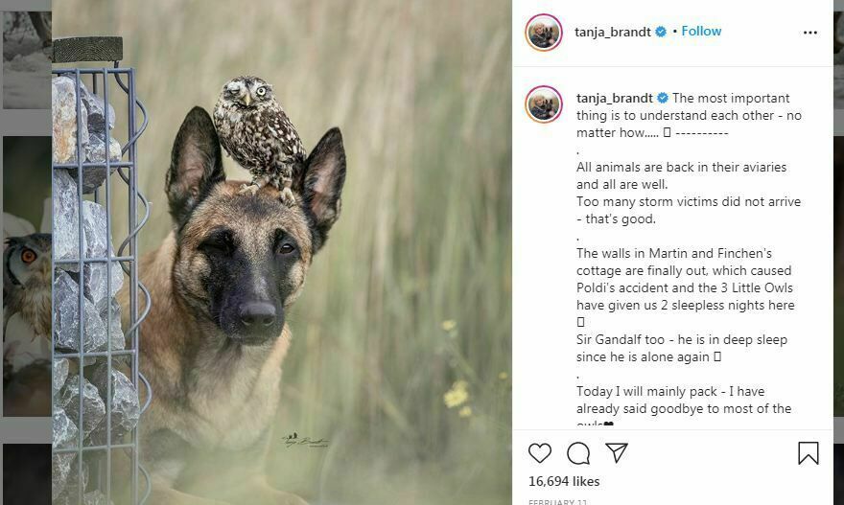The width and height of the screenshot is (844, 505).
Task: Click the avatar beside the caption text
Action: coord(544,104)
